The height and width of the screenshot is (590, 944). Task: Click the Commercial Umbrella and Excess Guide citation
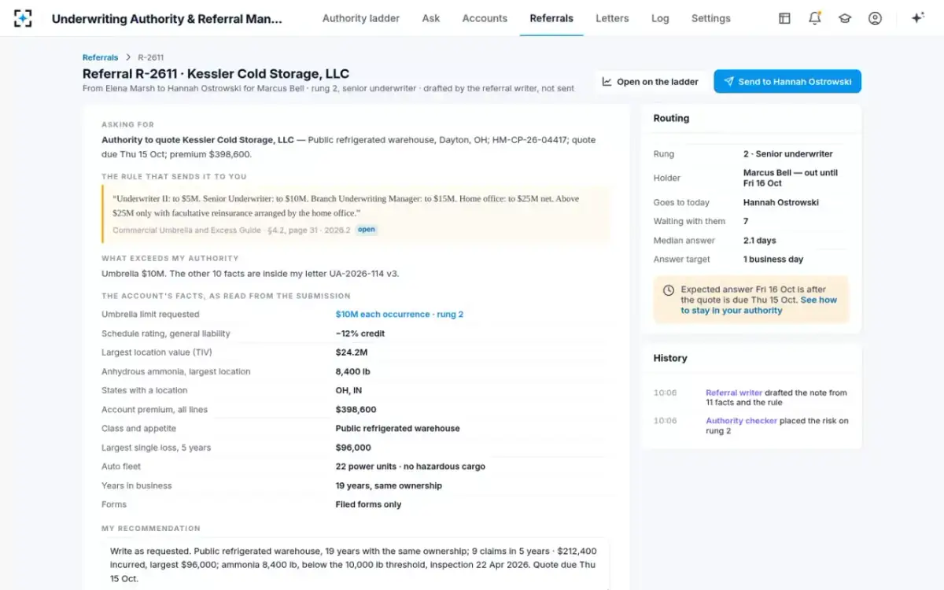tap(231, 230)
